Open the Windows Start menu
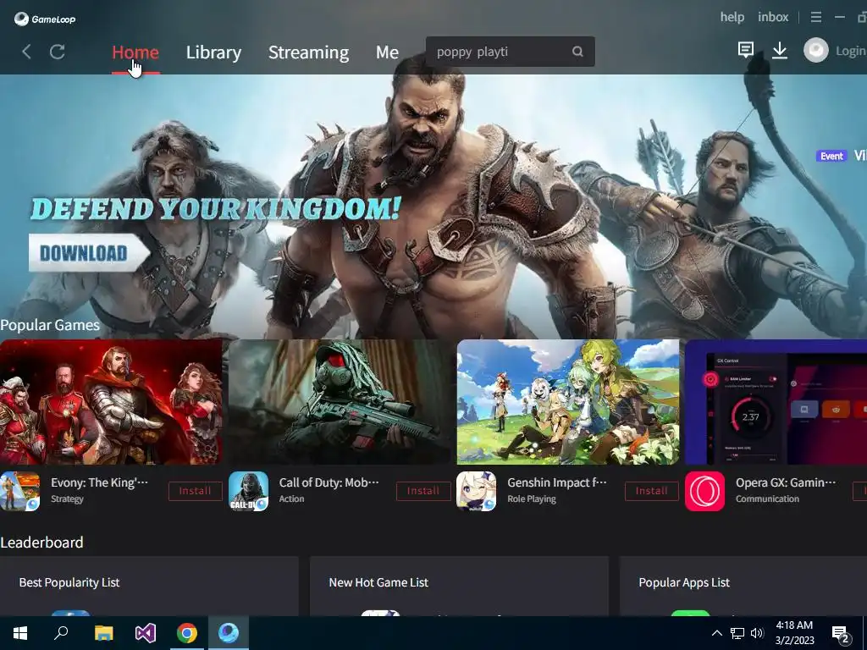 click(20, 633)
